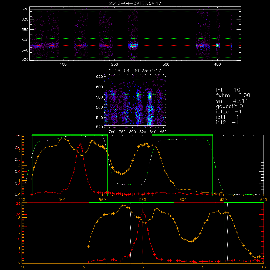Click x-axis label 0 on bottom line plot

point(143,267)
